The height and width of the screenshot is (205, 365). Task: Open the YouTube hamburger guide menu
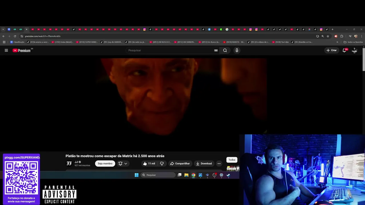coord(6,50)
